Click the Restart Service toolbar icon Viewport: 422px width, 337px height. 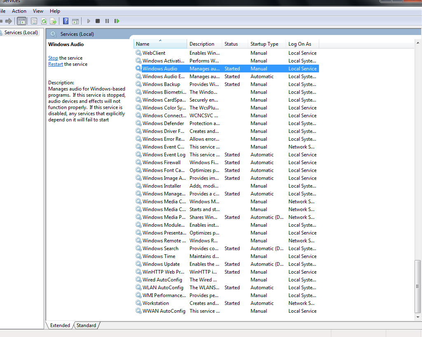click(117, 21)
